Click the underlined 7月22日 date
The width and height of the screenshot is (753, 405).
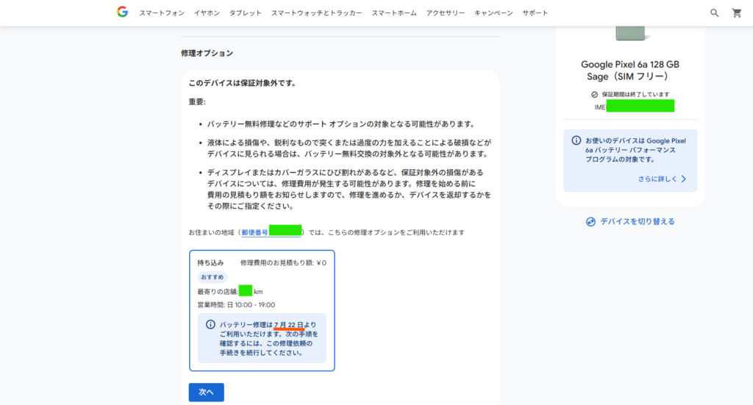coord(288,325)
